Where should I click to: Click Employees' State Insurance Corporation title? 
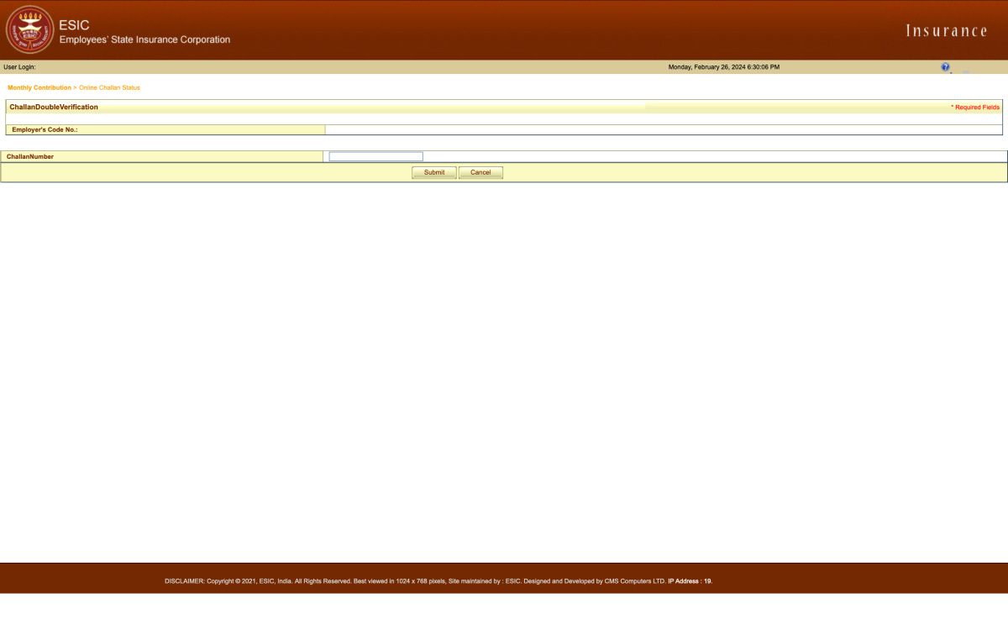[144, 39]
